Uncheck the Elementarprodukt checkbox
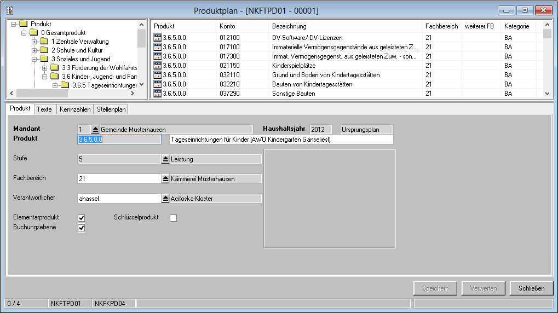This screenshot has width=558, height=313. (82, 218)
